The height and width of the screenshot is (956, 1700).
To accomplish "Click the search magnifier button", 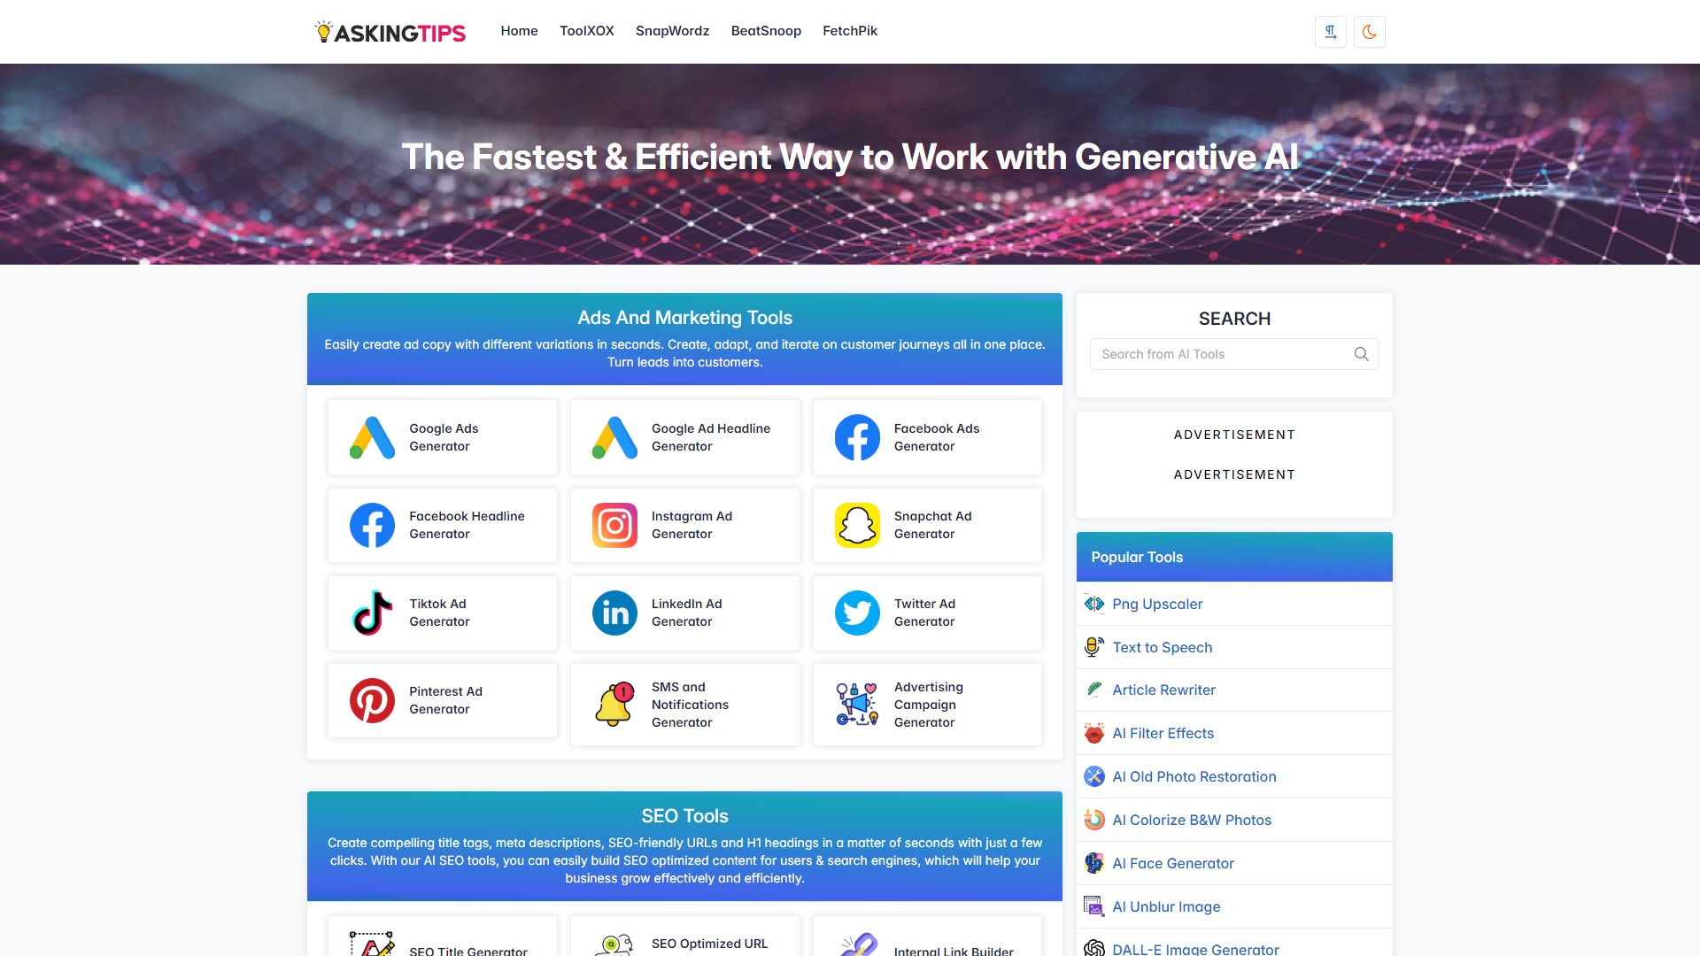I will tap(1362, 352).
